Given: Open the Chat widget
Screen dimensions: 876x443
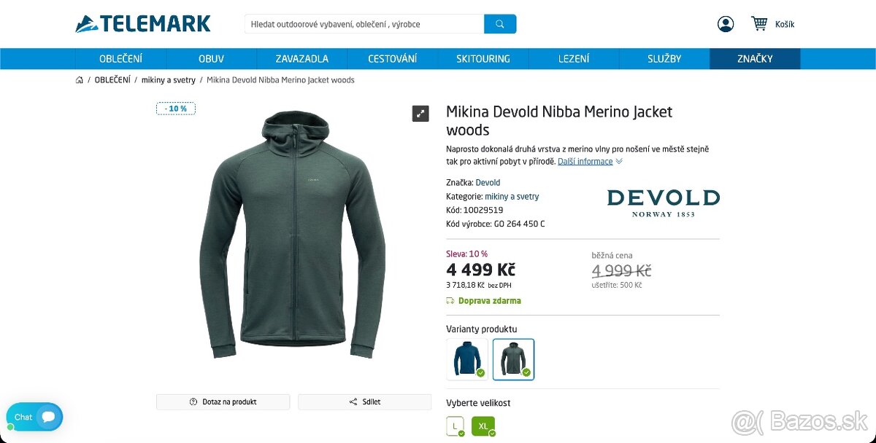Looking at the screenshot, I should tap(34, 417).
